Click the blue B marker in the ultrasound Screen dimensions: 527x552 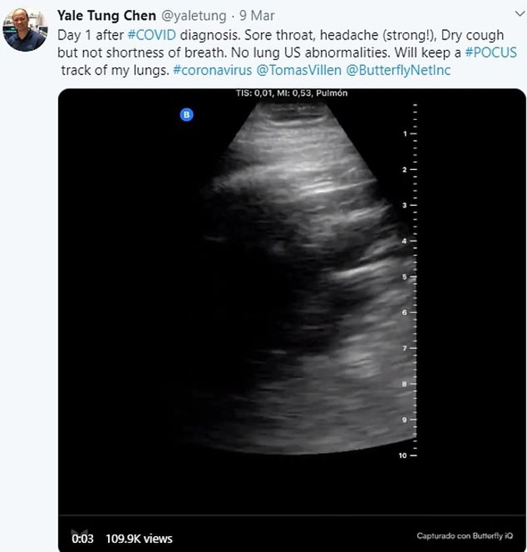tap(187, 115)
